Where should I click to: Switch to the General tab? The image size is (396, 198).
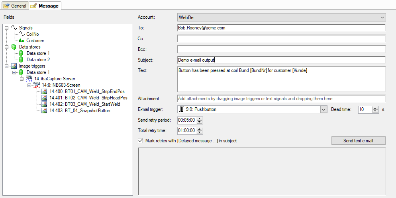tap(15, 6)
